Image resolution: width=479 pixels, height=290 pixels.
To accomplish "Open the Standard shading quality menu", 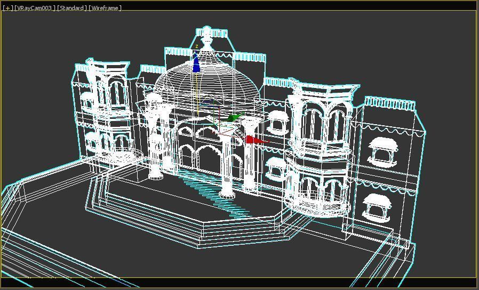I will (x=72, y=8).
